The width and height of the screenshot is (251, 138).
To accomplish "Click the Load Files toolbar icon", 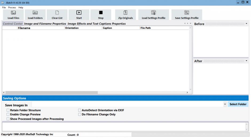I will tap(13, 13).
